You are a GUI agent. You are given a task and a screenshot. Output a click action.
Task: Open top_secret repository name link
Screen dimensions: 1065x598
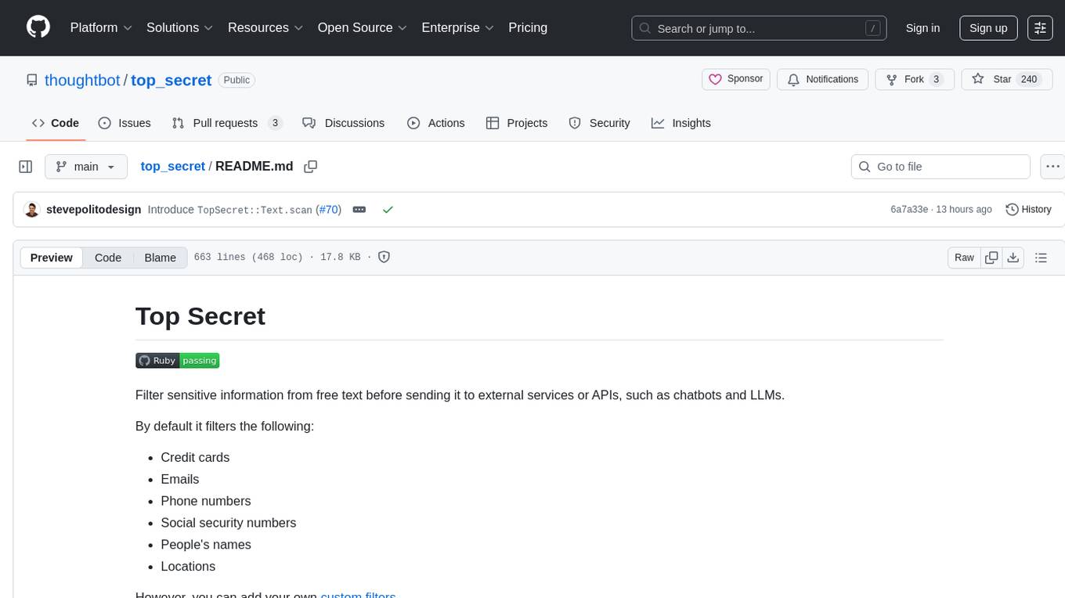click(x=171, y=80)
